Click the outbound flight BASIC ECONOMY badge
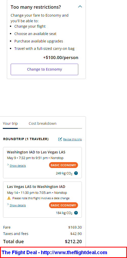This screenshot has height=258, width=127. tap(63, 165)
